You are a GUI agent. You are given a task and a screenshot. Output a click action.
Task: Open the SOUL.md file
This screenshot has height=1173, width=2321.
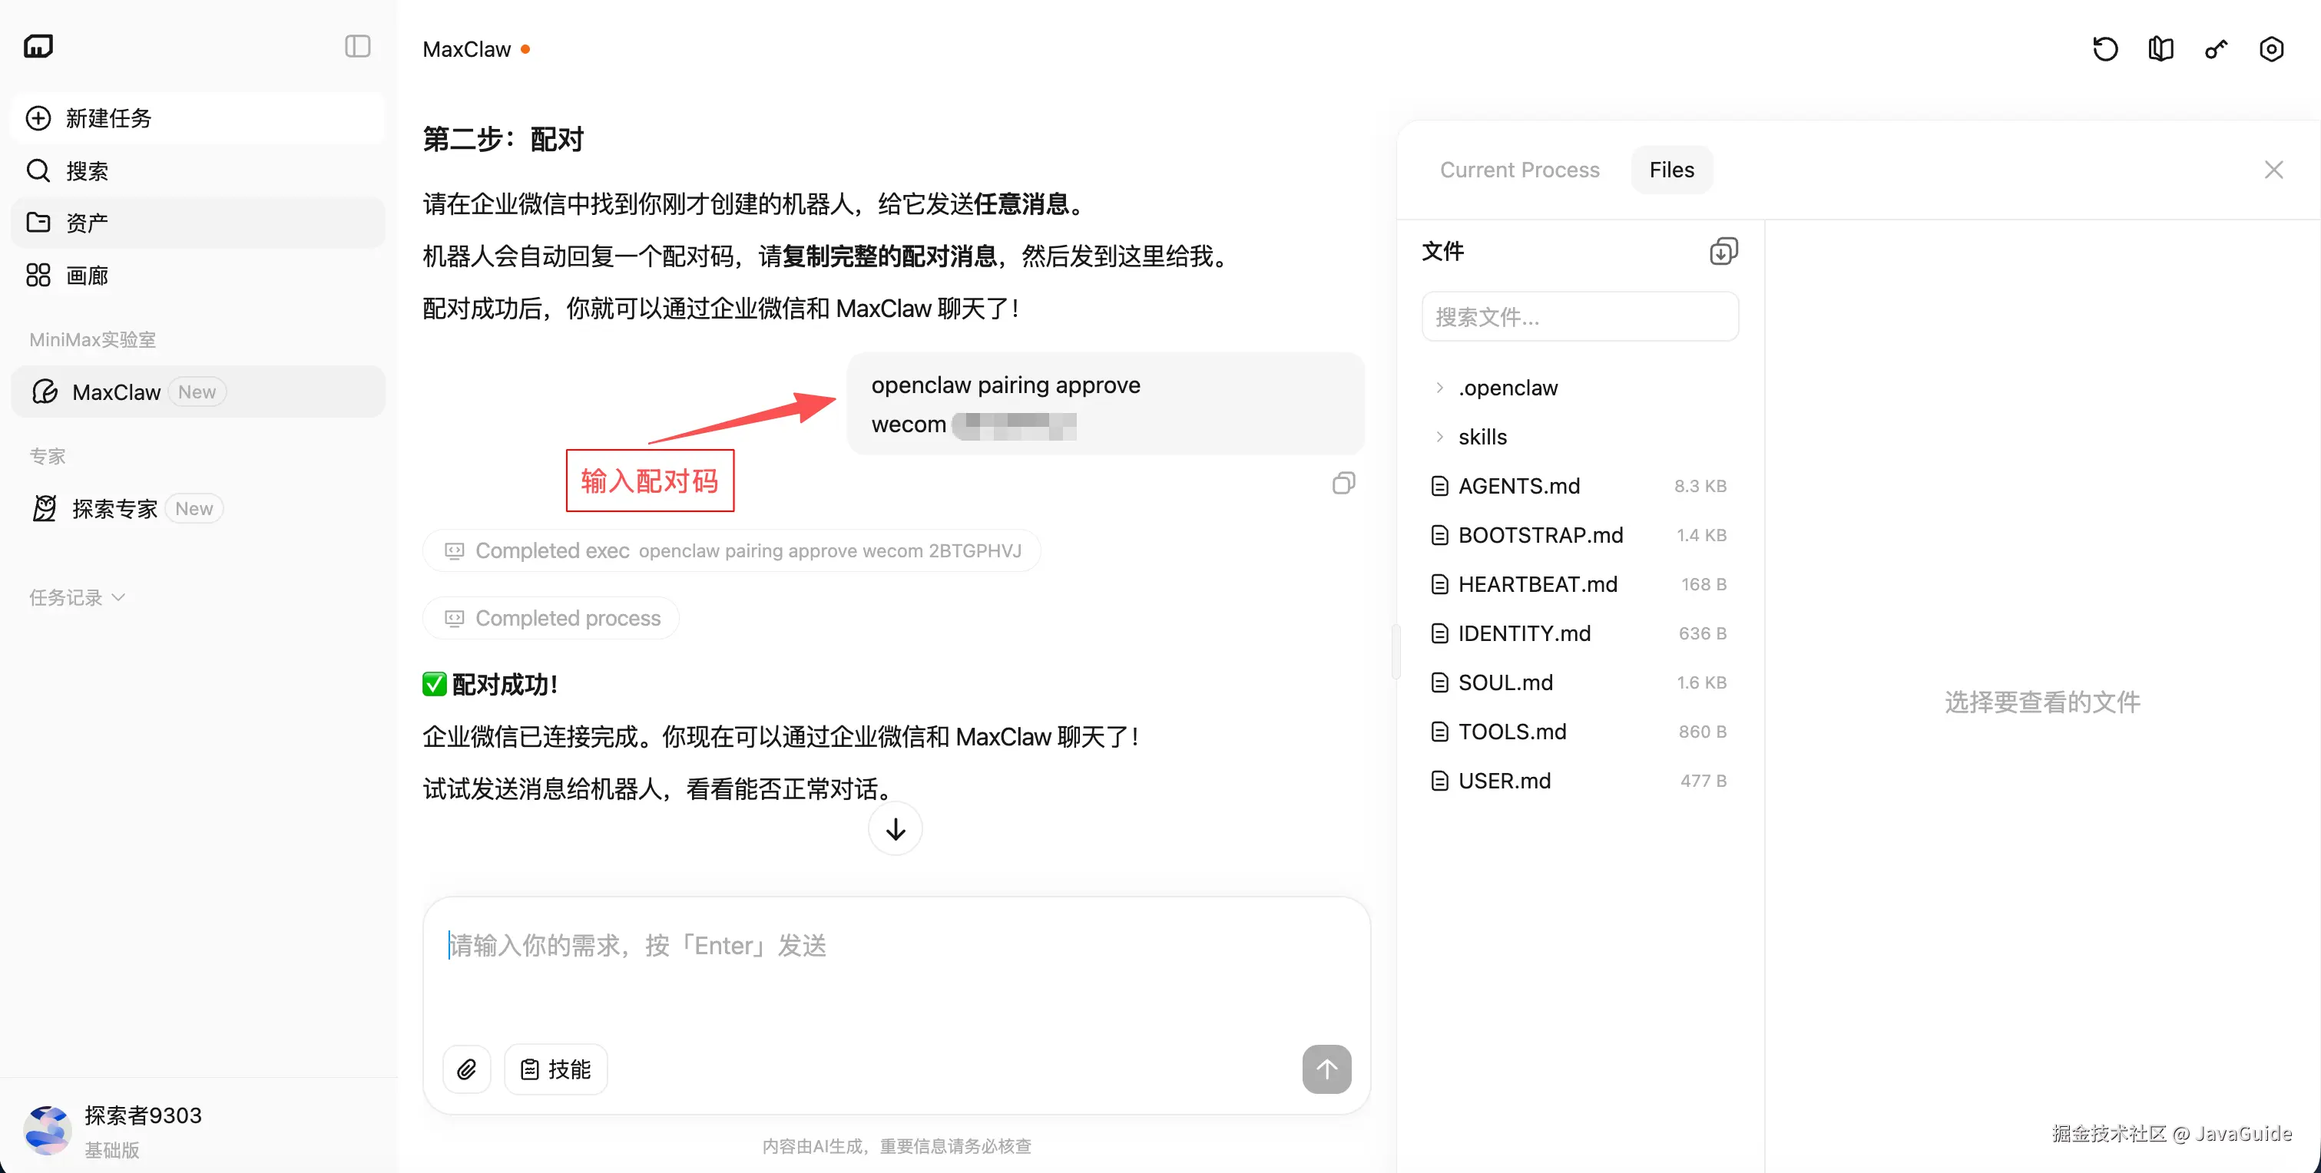pyautogui.click(x=1505, y=682)
